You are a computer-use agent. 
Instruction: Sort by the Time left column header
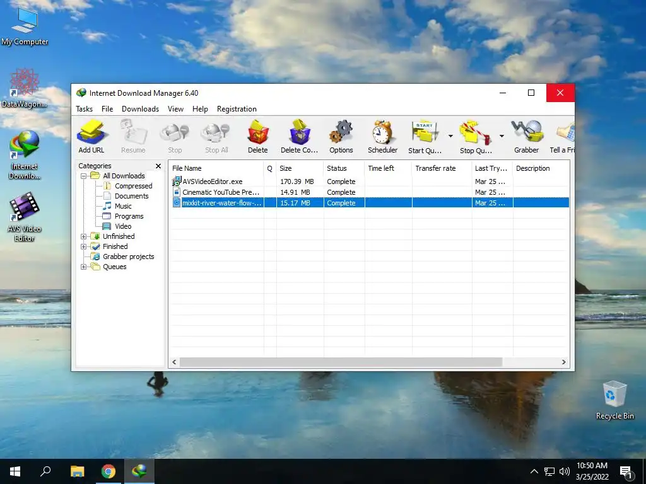coord(388,168)
